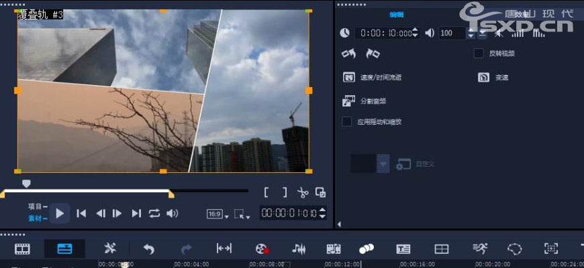Jump to Home/start of clip

pyautogui.click(x=81, y=213)
